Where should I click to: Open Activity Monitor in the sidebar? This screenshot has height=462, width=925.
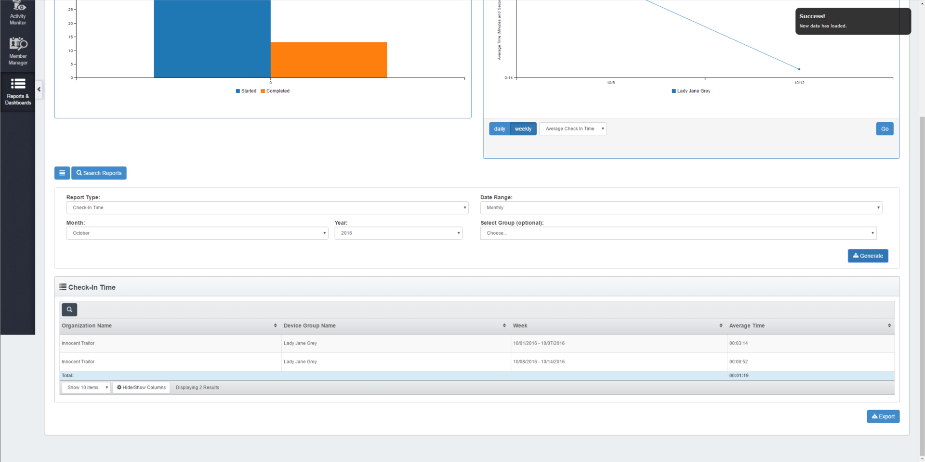tap(18, 14)
